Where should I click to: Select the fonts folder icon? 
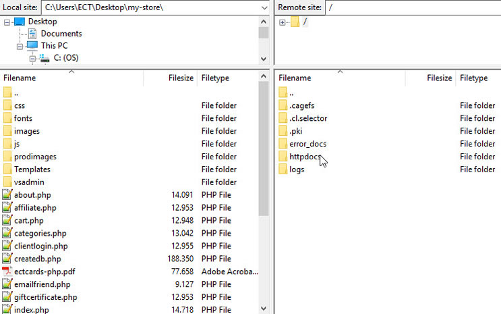pyautogui.click(x=7, y=118)
